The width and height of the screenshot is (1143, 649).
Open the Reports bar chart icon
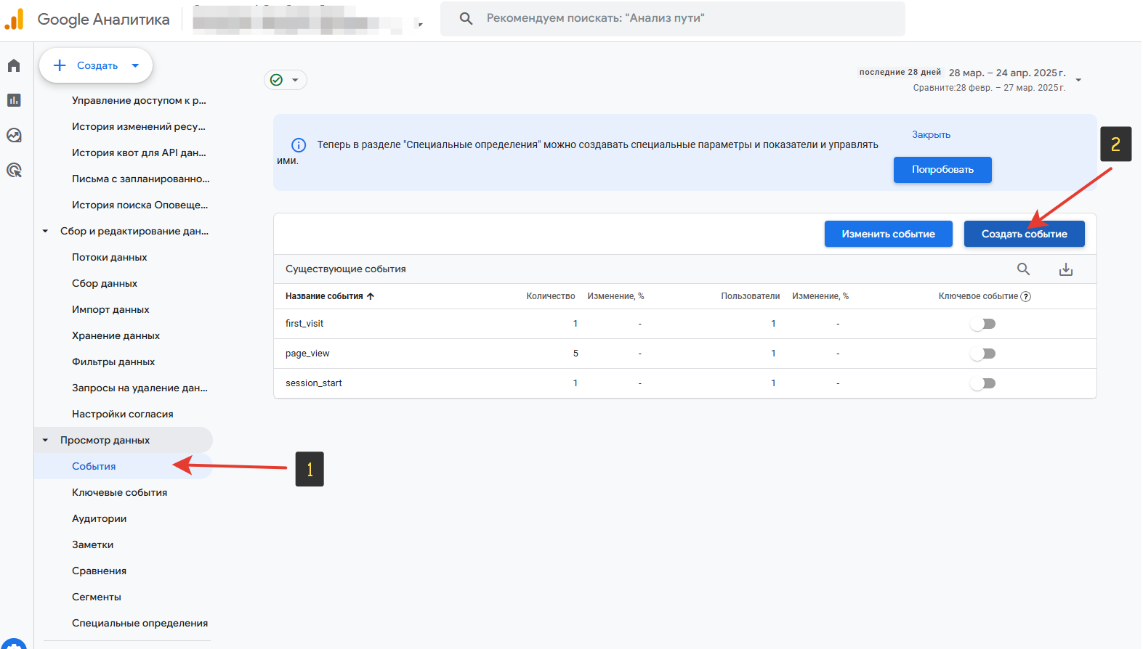pyautogui.click(x=14, y=100)
